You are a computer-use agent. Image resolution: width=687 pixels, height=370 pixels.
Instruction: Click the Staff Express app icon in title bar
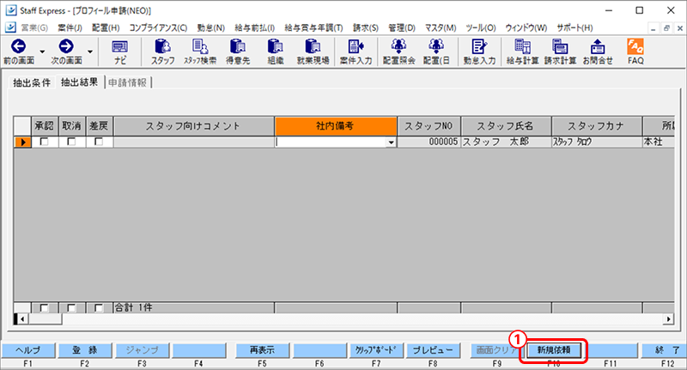coord(11,10)
